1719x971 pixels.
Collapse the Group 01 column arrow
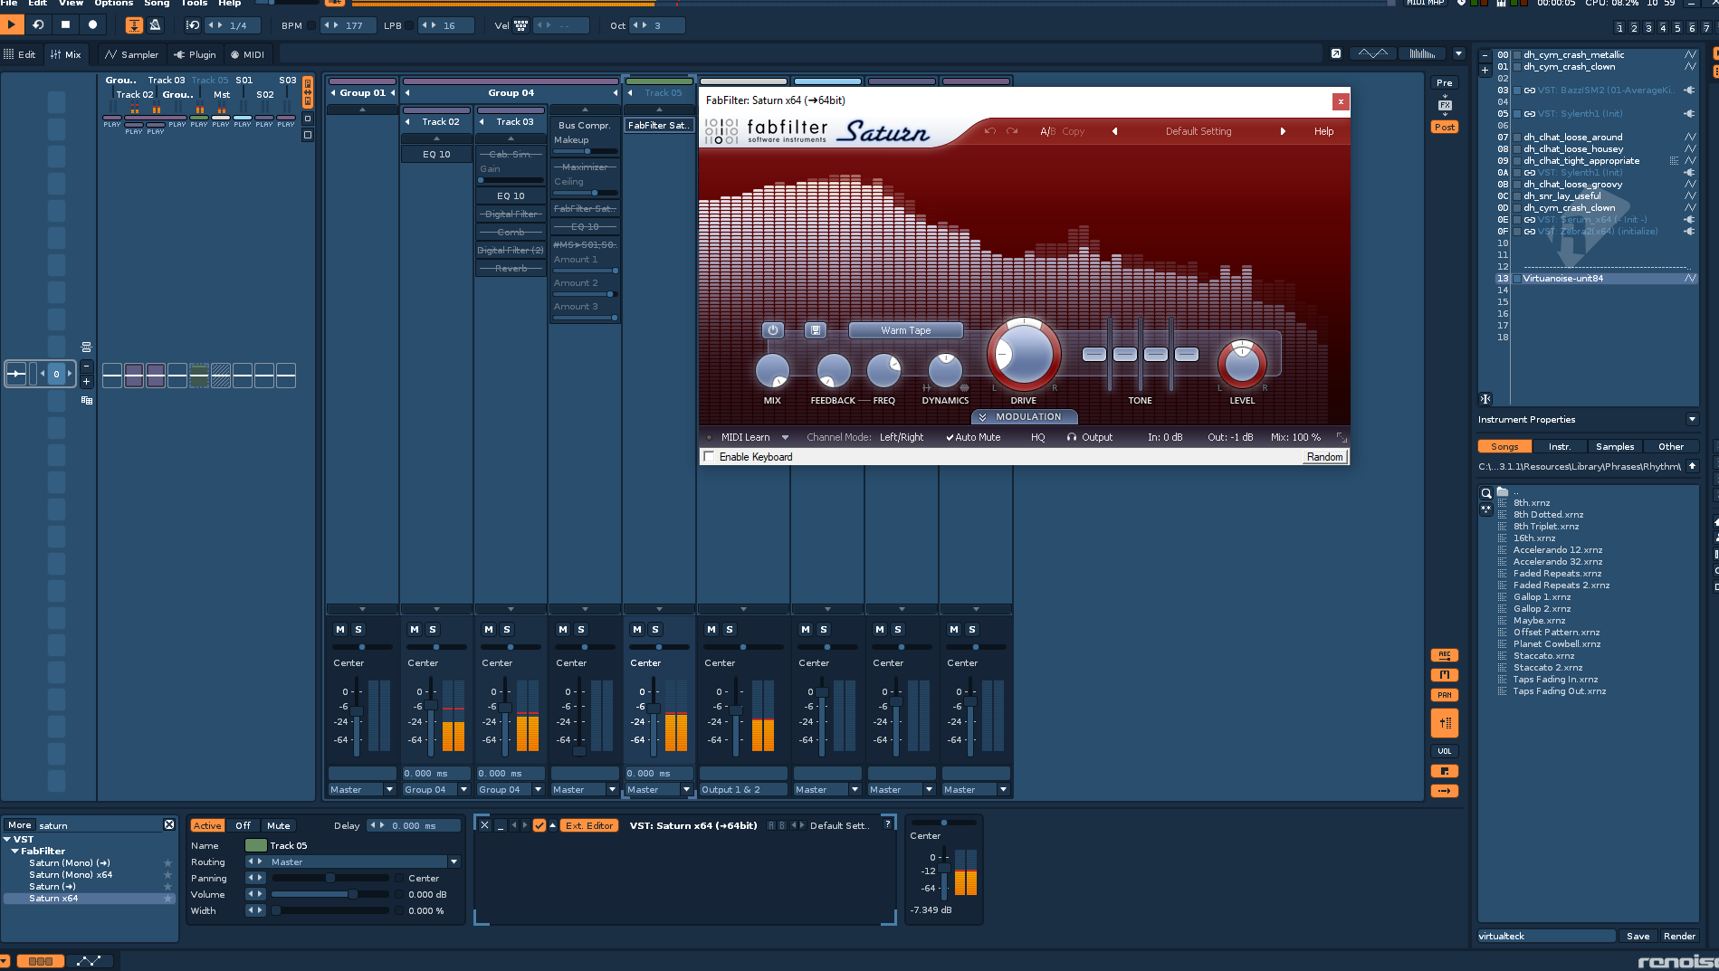333,92
